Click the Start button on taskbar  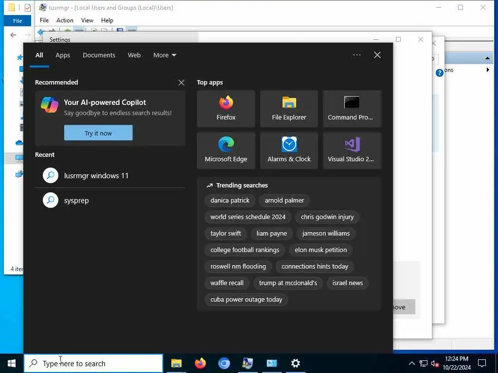point(12,363)
